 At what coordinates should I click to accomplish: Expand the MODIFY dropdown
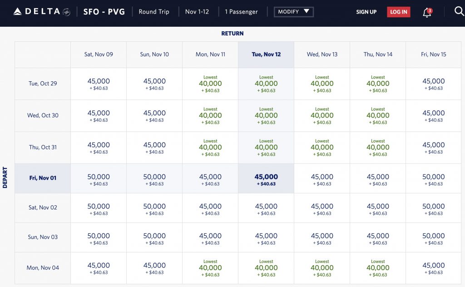[293, 12]
